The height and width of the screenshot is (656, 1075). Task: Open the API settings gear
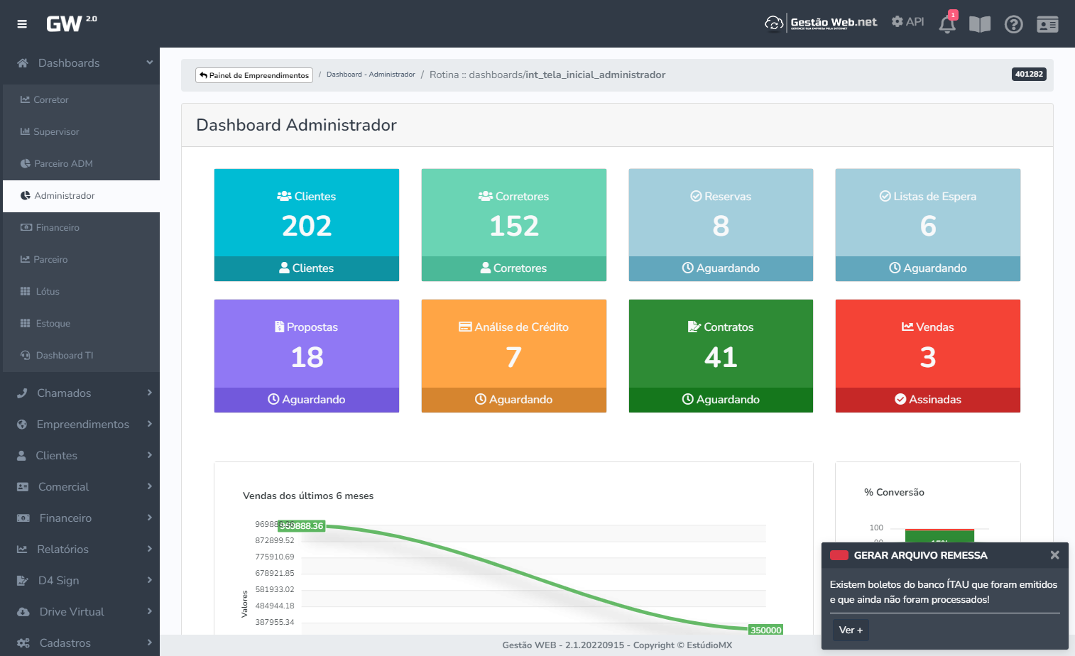pyautogui.click(x=907, y=22)
